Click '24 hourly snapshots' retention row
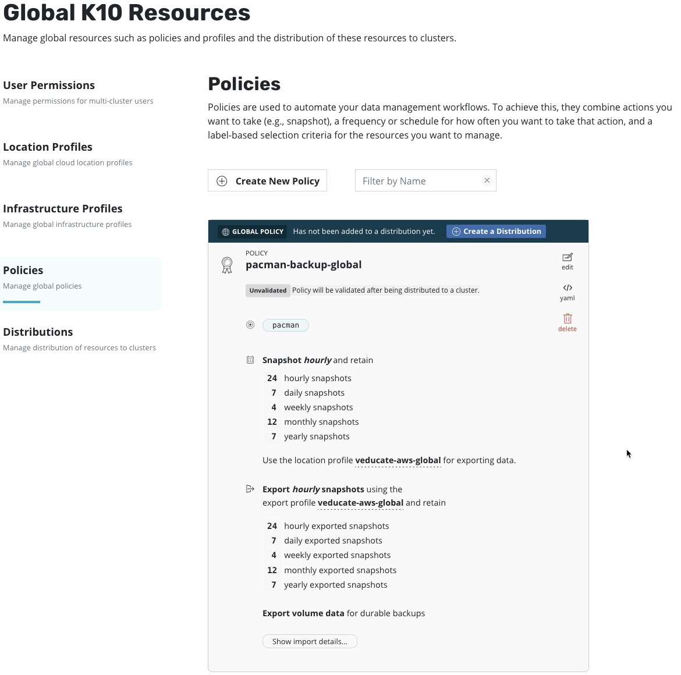This screenshot has width=681, height=675. coord(309,378)
